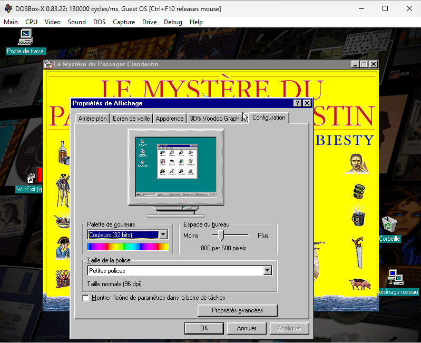Open Propriétés avancées
Viewport: 421px width, 343px height.
237,310
